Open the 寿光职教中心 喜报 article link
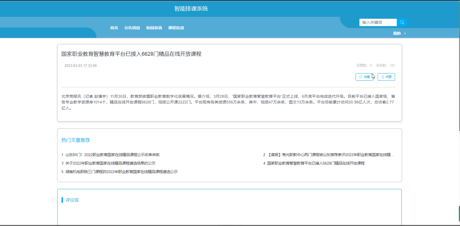The width and height of the screenshot is (460, 226). 329,155
